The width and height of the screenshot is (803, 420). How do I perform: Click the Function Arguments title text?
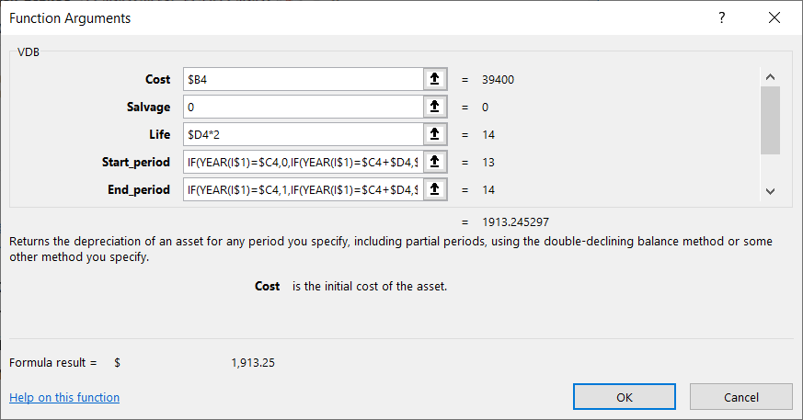coord(70,18)
